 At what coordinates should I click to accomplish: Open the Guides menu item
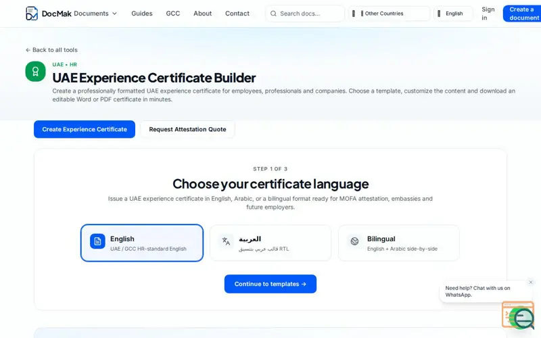[142, 14]
